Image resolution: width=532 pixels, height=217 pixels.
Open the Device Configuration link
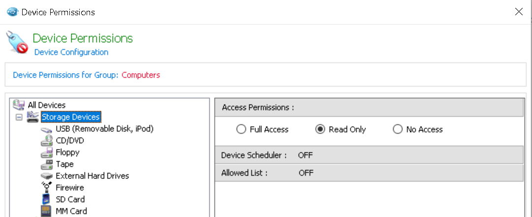(x=71, y=52)
